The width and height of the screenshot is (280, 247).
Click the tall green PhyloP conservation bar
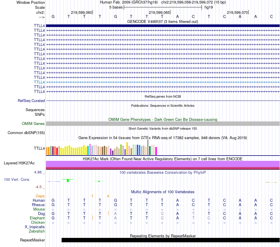(x=68, y=181)
